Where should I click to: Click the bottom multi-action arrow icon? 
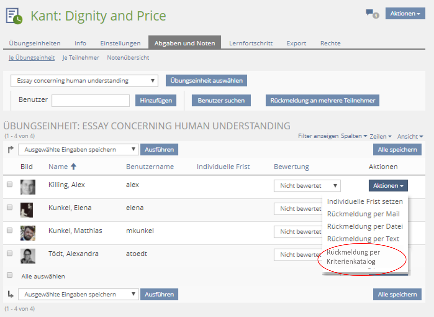10,294
